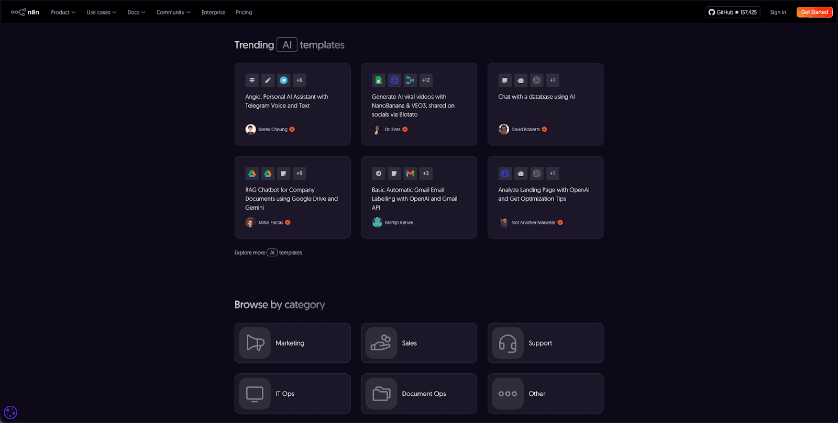Screen dimensions: 838x423
Task: Open Analyze Landing Page with OpenAI title
Action: point(544,194)
